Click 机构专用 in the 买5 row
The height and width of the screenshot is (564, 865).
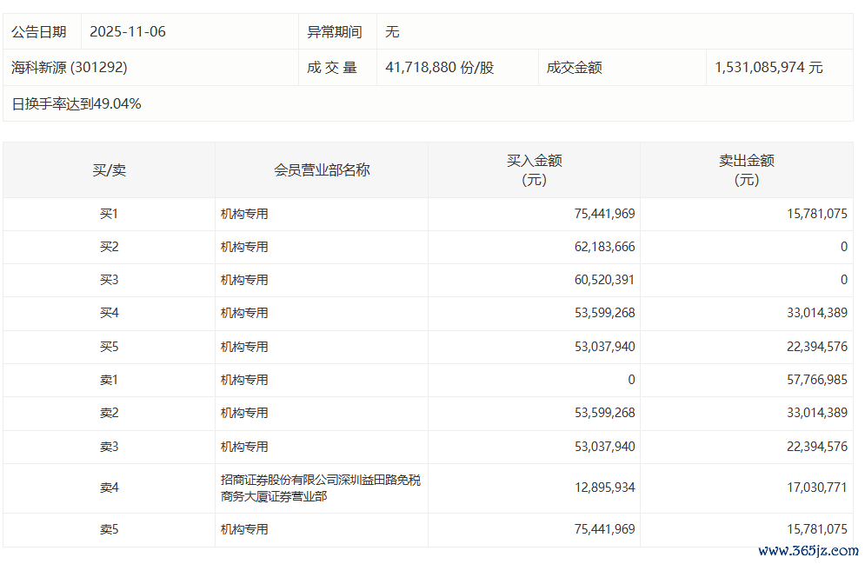[x=244, y=347]
